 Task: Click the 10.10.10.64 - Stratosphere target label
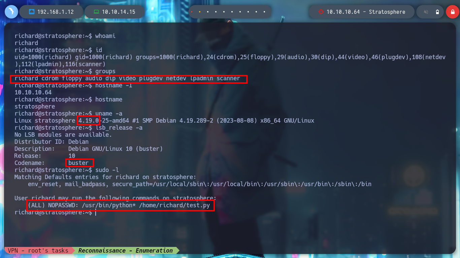pyautogui.click(x=366, y=12)
